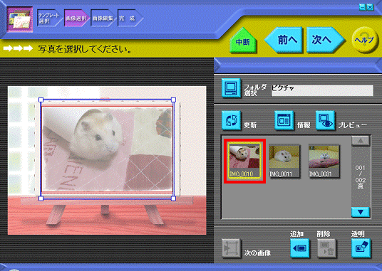
Task: Open help with the ヘルプ button
Action: pos(364,40)
